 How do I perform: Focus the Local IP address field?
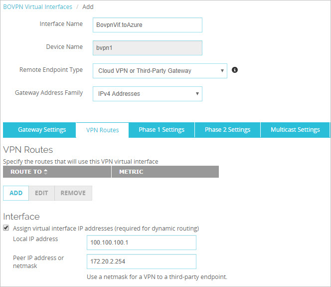click(141, 243)
